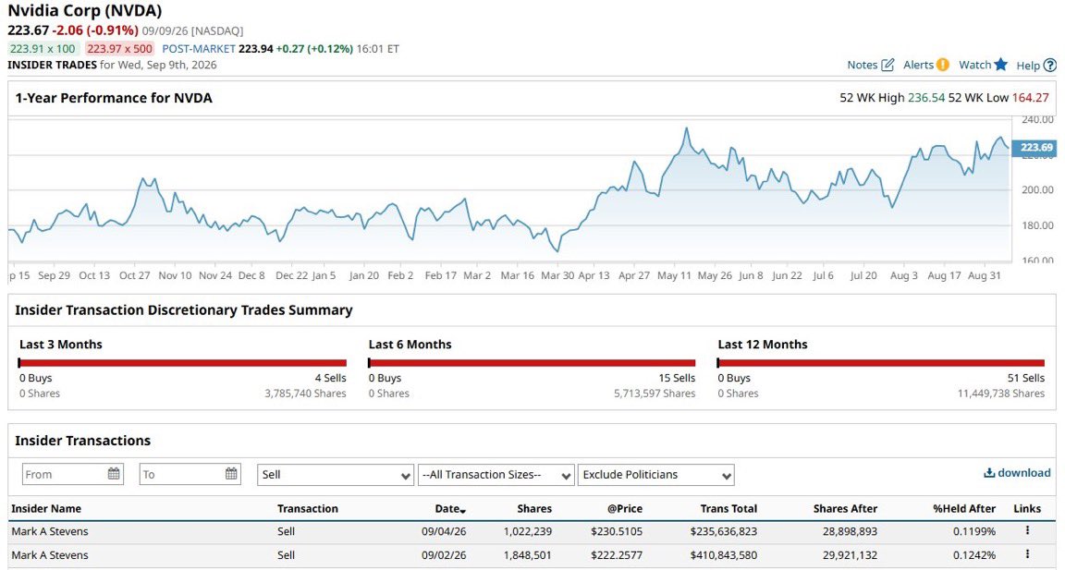This screenshot has height=570, width=1065.
Task: Click the Notes link
Action: [862, 66]
